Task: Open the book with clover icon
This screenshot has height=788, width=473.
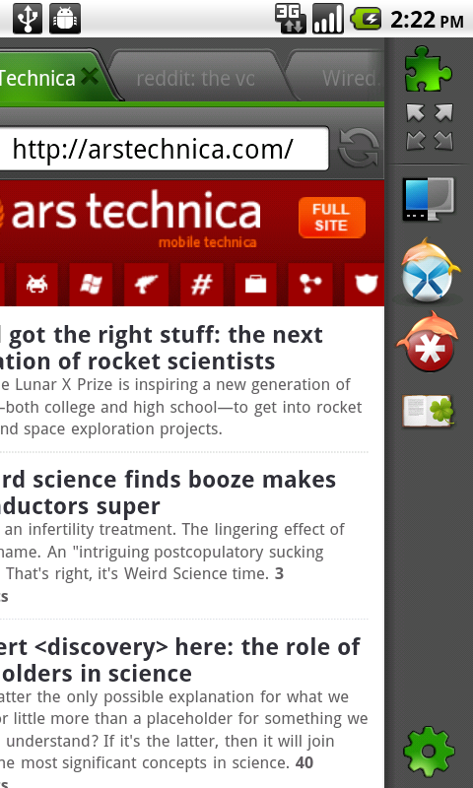Action: [x=429, y=412]
